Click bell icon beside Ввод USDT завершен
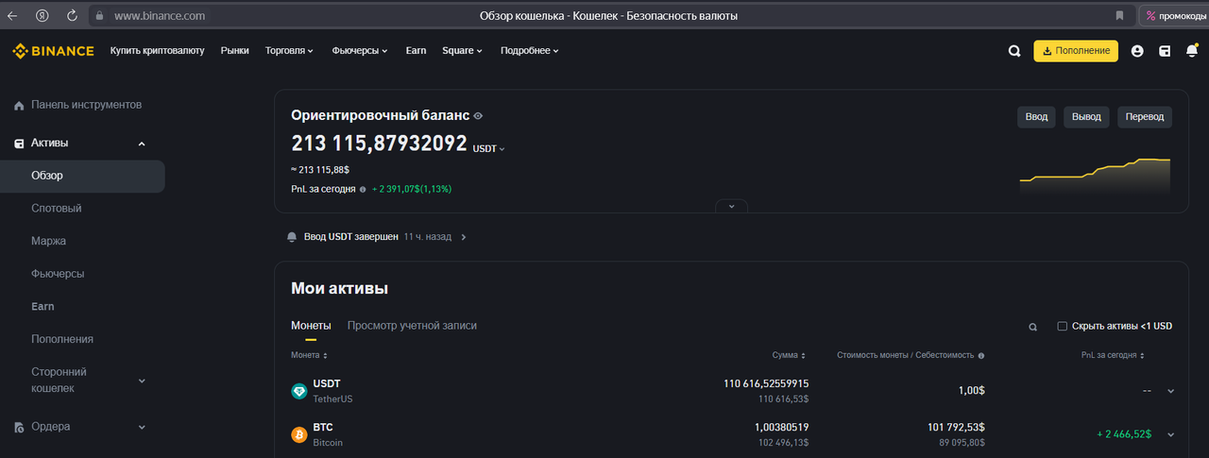This screenshot has width=1209, height=458. (292, 237)
